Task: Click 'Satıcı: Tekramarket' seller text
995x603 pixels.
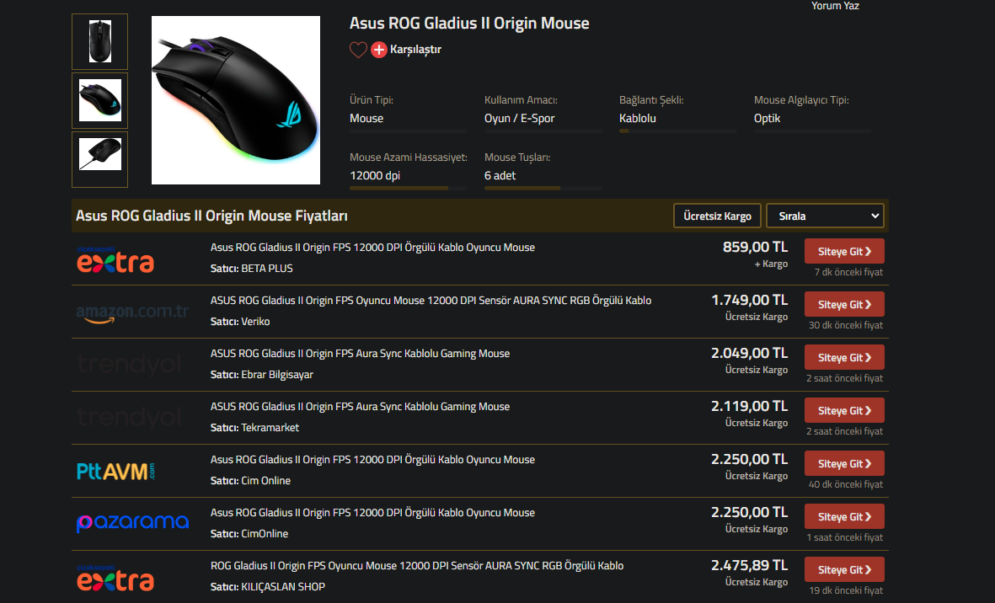Action: tap(254, 428)
